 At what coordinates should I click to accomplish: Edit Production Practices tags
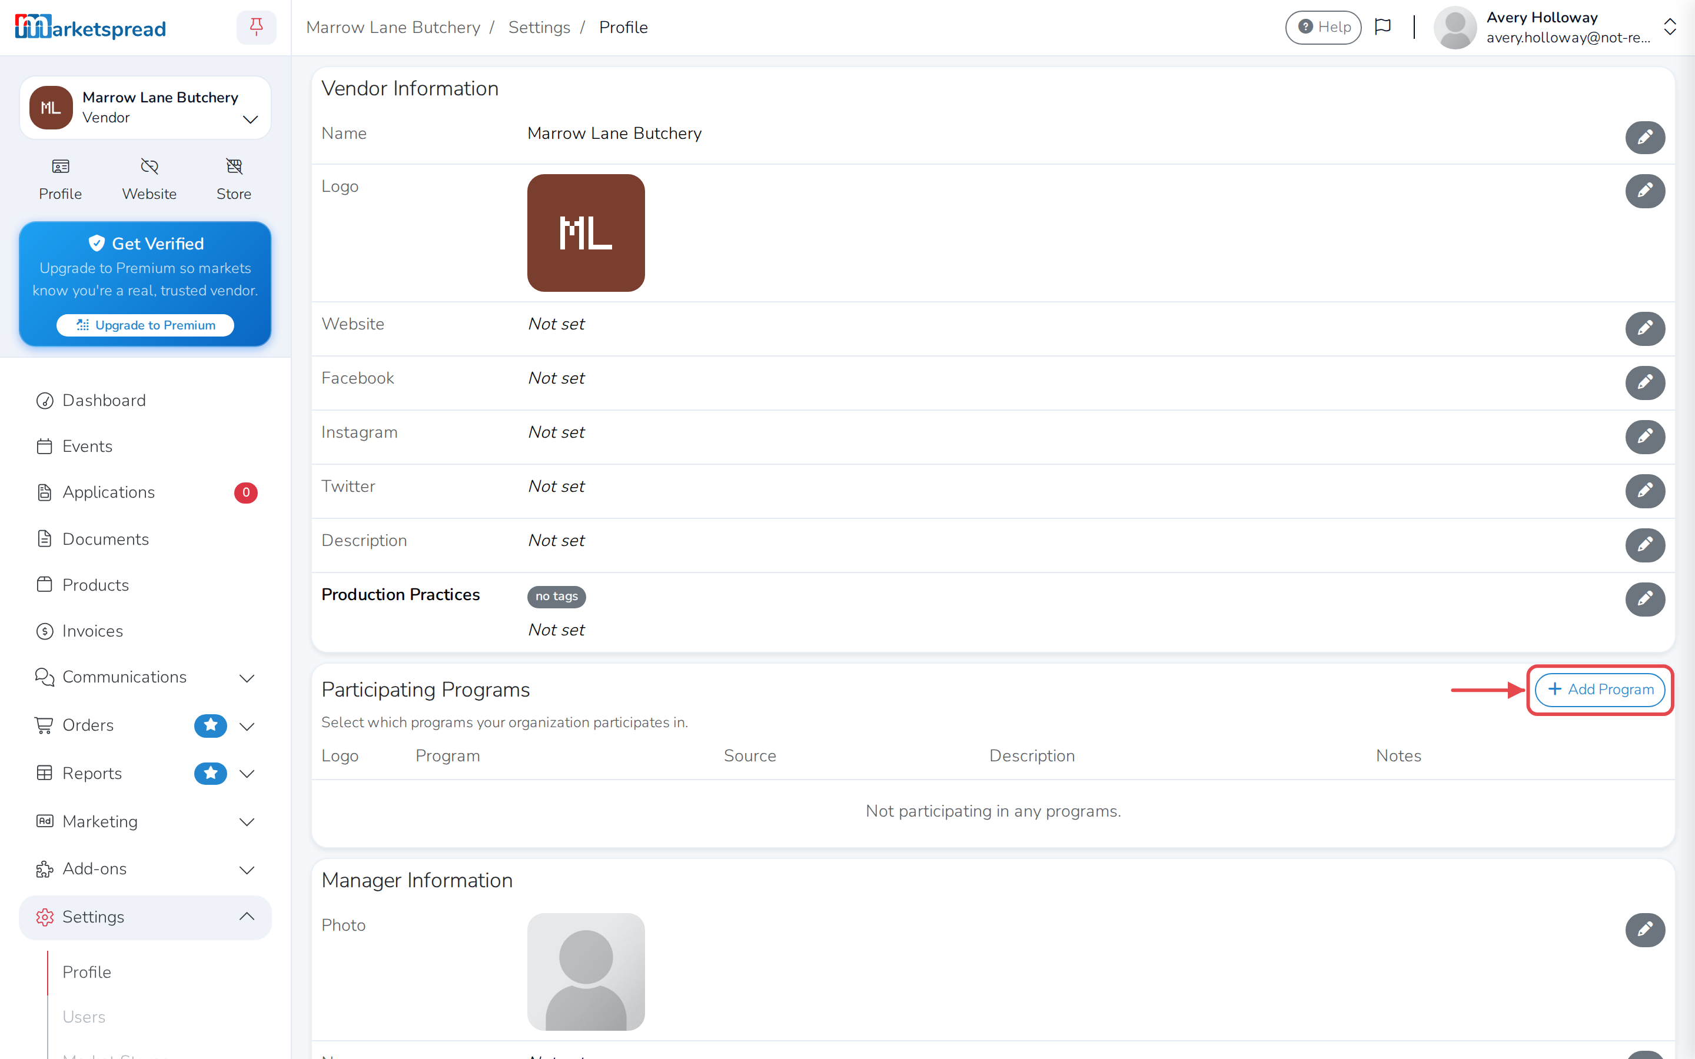[1644, 600]
